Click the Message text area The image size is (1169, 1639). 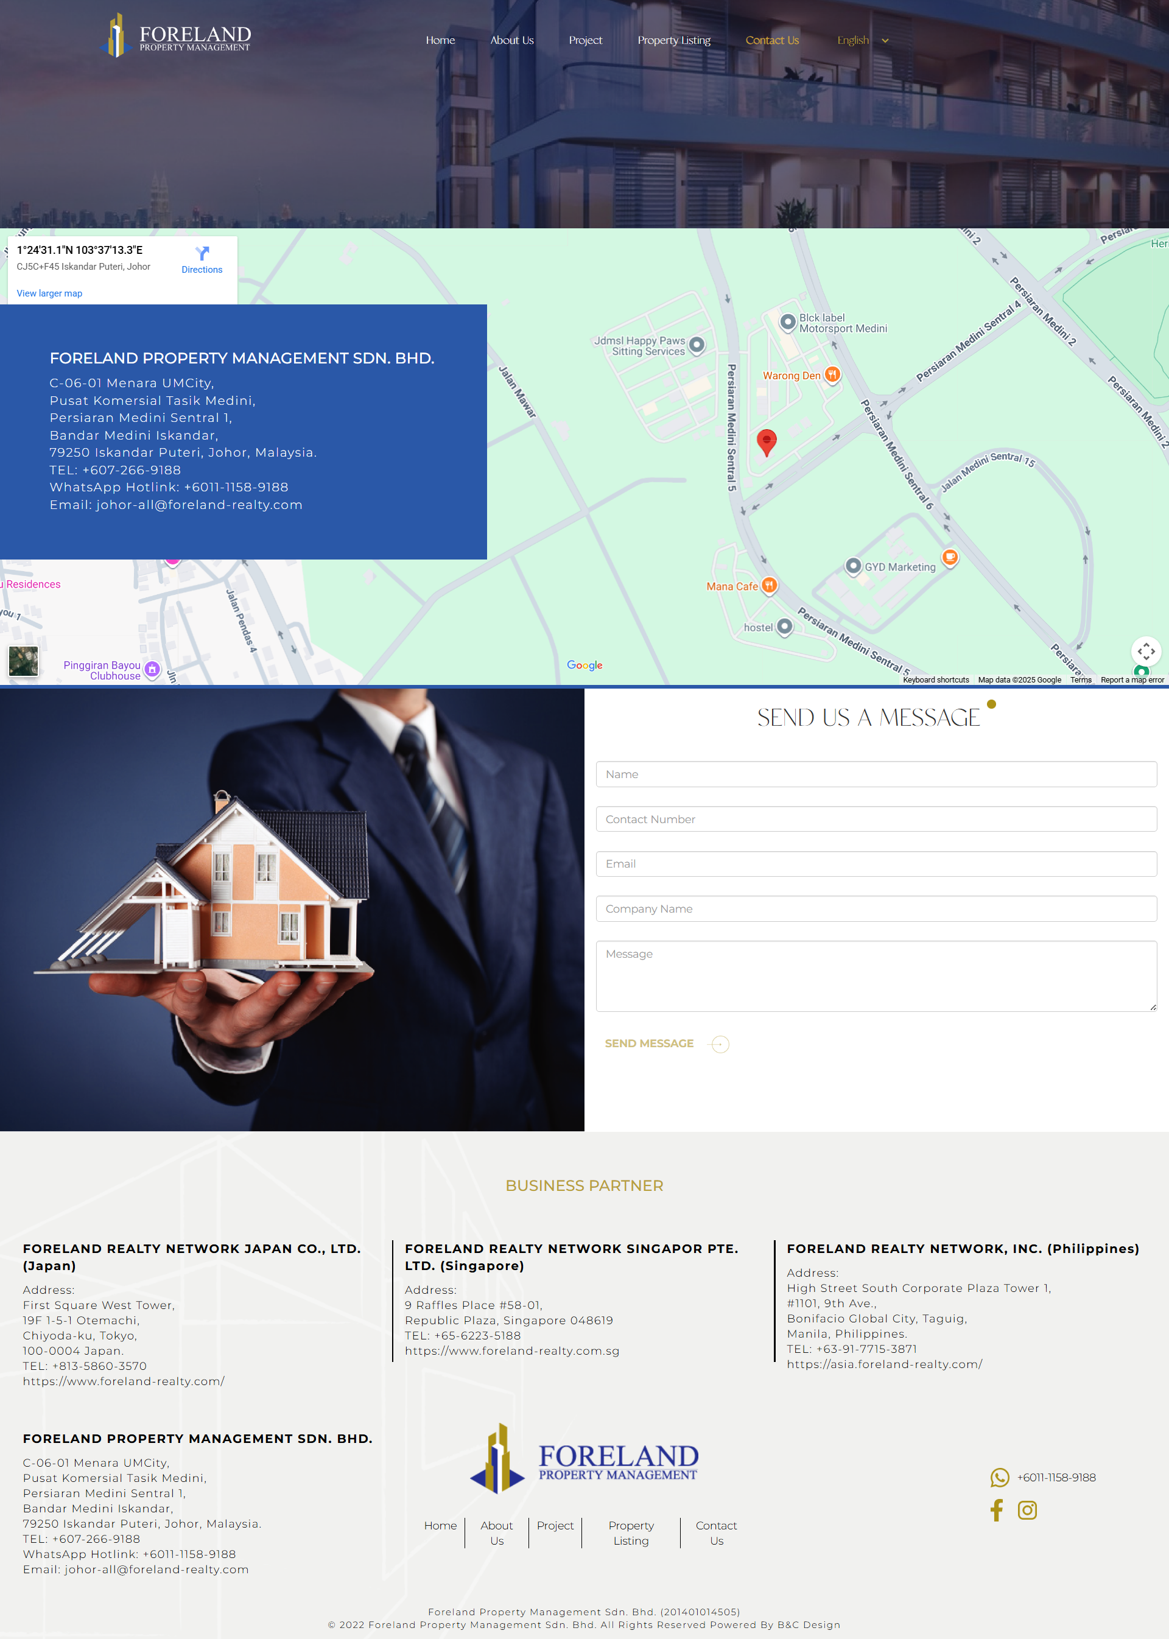(876, 975)
